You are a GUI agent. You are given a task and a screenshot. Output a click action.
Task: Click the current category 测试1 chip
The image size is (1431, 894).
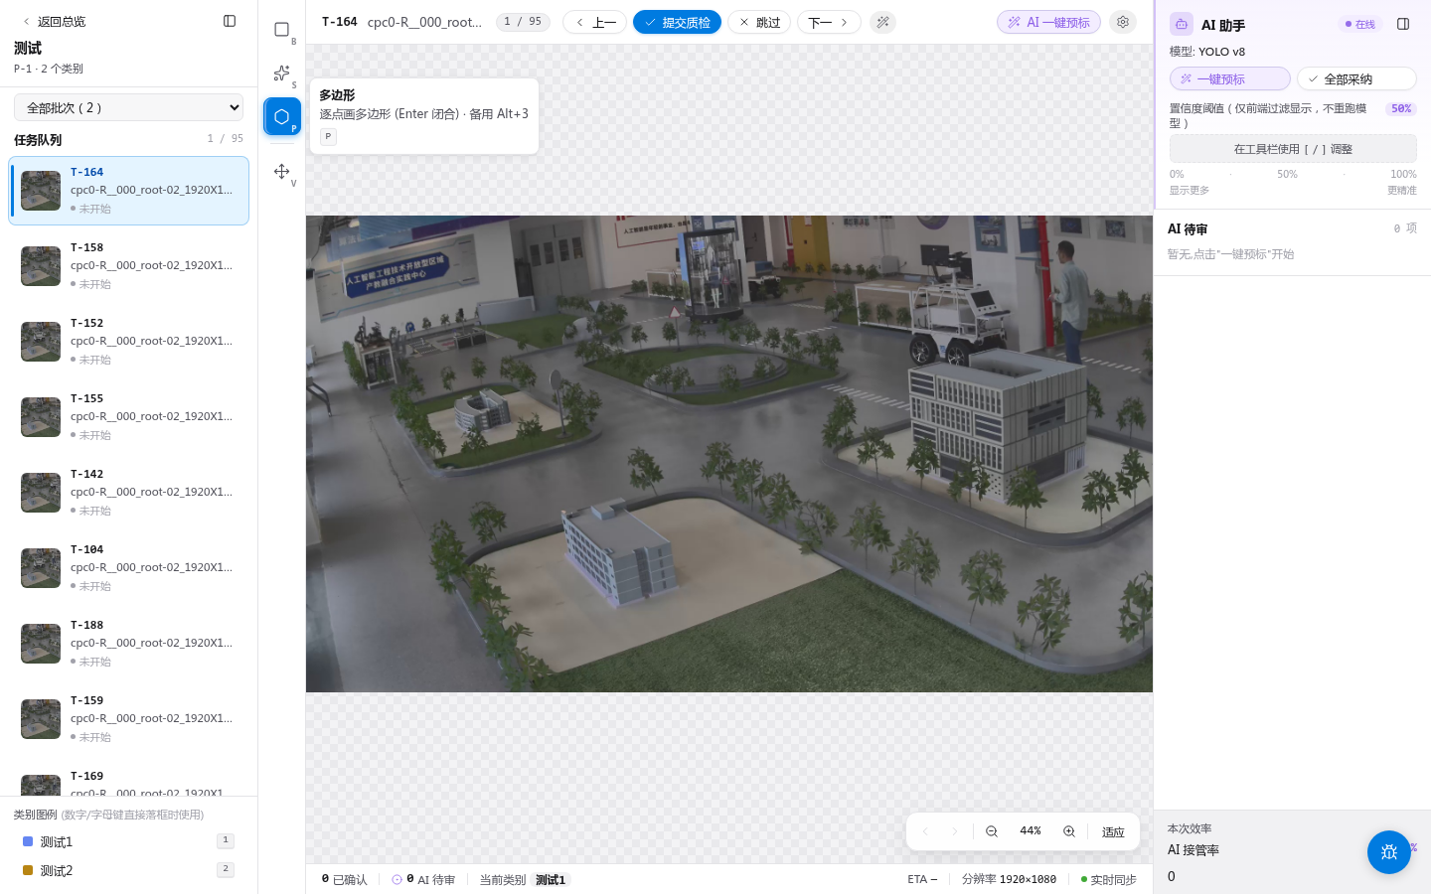(551, 880)
